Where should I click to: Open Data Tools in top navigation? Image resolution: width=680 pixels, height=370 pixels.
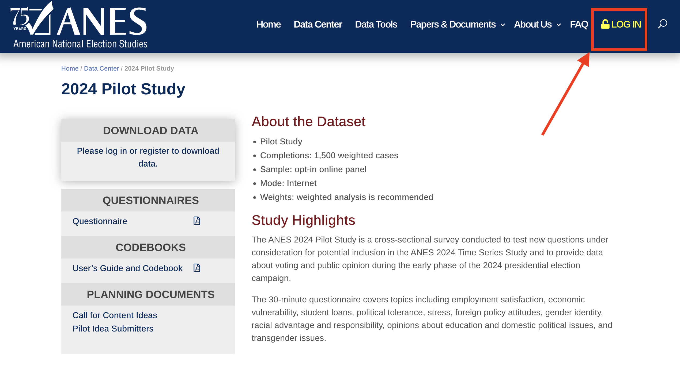(x=376, y=24)
